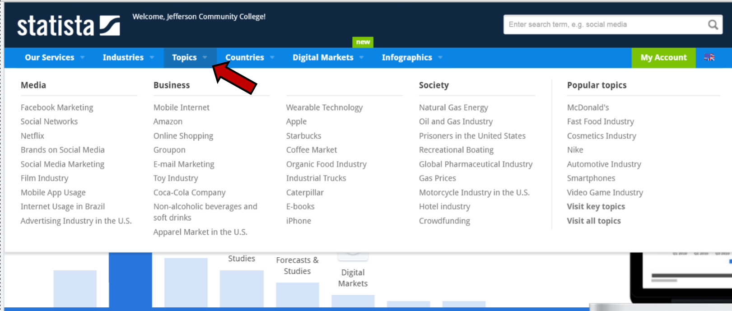732x311 pixels.
Task: Open the Hotel industry topic
Action: click(444, 206)
